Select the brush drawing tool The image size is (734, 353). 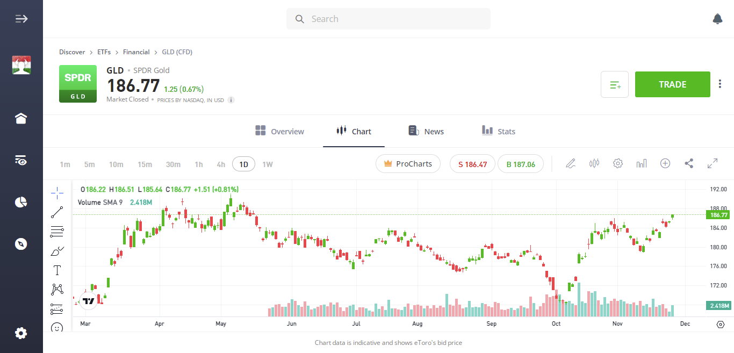[57, 251]
